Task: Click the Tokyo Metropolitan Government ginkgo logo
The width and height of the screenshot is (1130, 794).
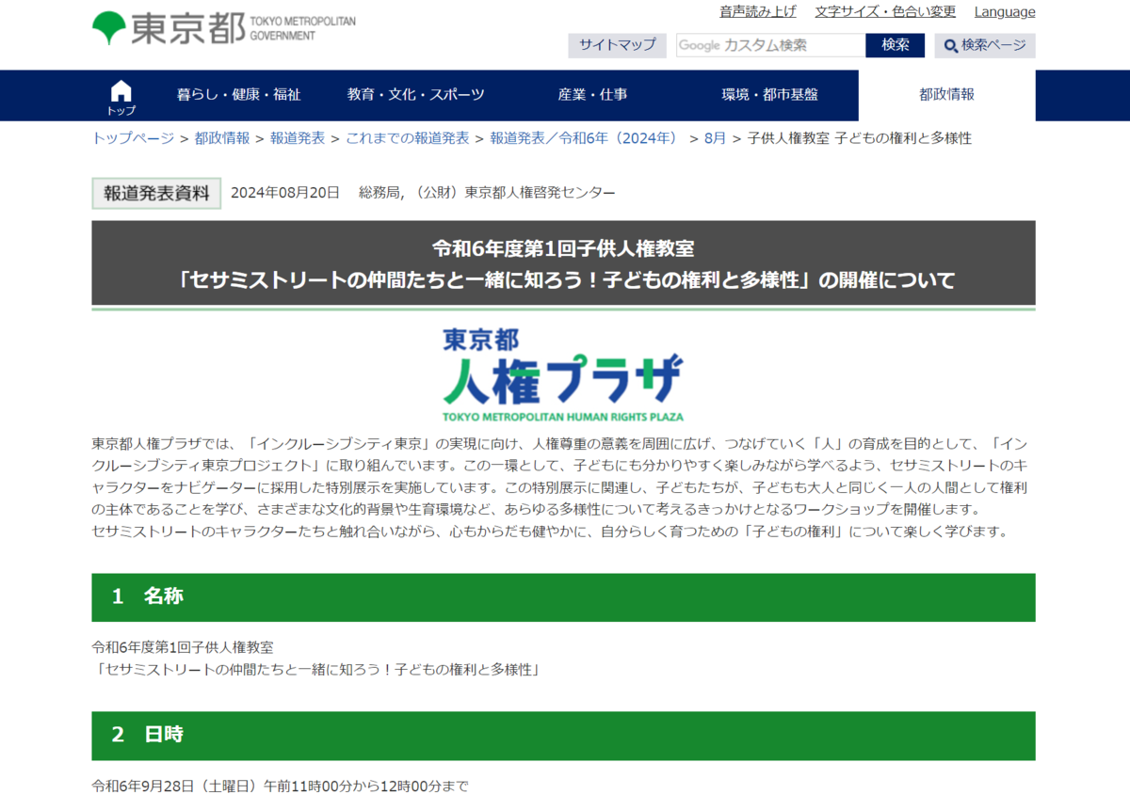Action: [108, 28]
